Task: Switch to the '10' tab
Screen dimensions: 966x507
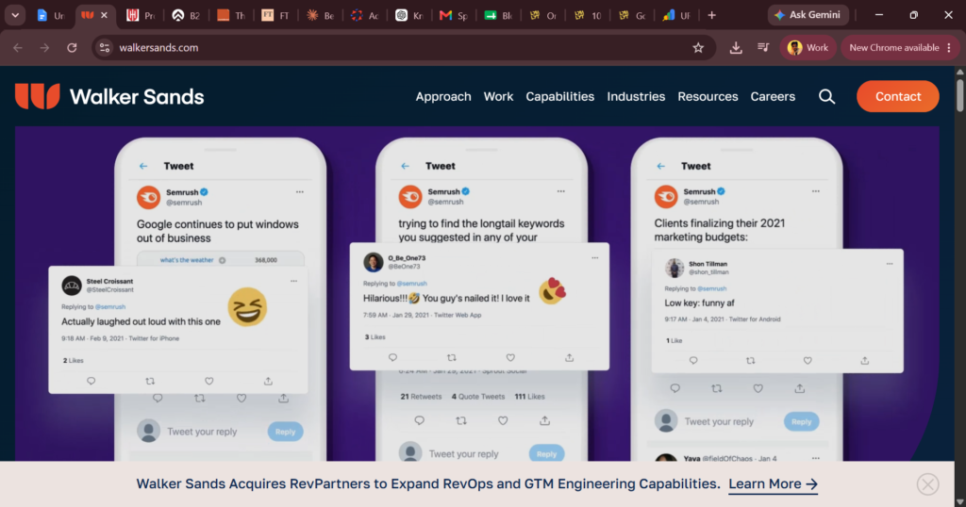Action: coord(588,15)
